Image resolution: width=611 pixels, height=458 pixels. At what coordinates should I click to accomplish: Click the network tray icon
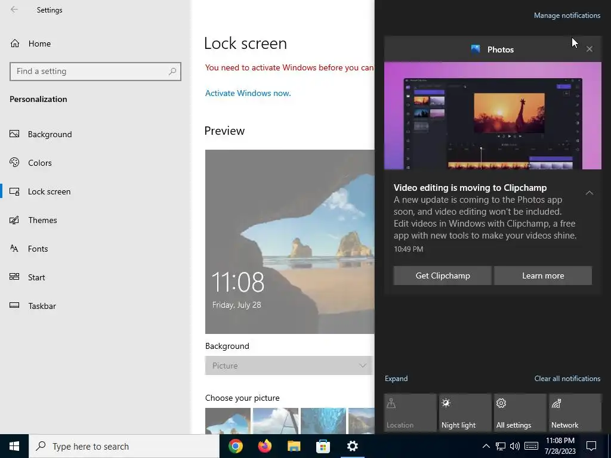click(501, 446)
